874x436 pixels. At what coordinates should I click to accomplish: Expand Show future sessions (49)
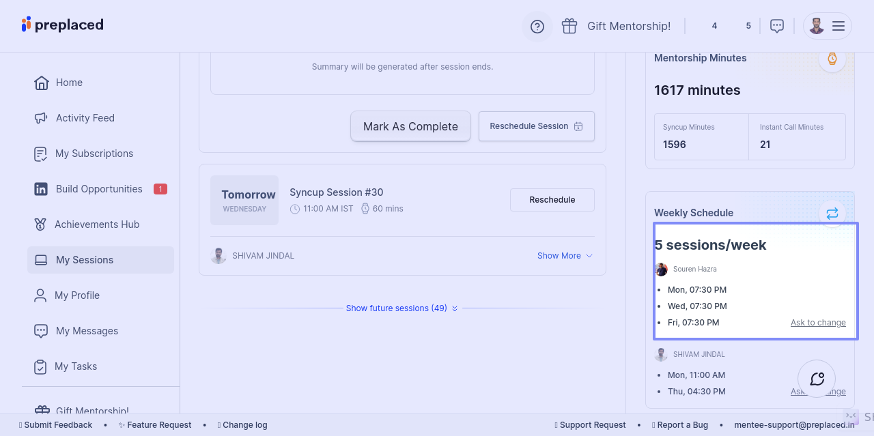click(x=401, y=308)
